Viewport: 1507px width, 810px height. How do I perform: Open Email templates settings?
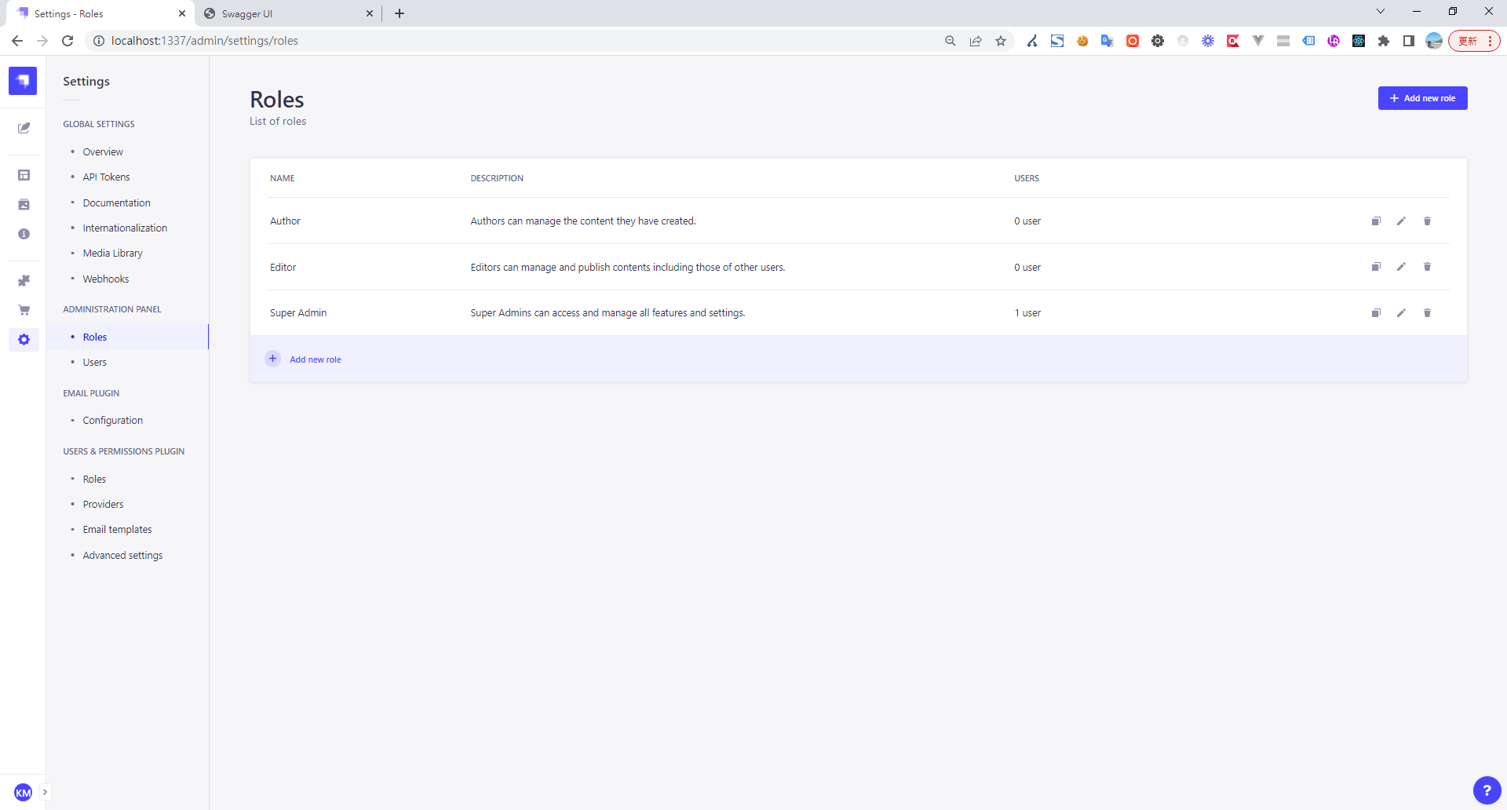pyautogui.click(x=117, y=530)
